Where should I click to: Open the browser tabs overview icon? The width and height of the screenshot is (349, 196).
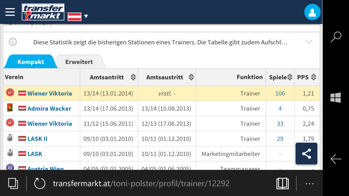coord(13,183)
